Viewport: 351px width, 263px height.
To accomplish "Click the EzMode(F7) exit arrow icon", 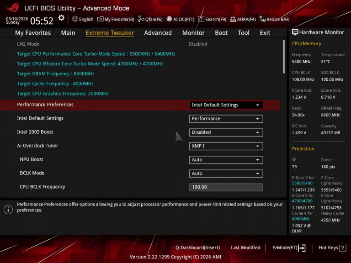I will pos(302,248).
